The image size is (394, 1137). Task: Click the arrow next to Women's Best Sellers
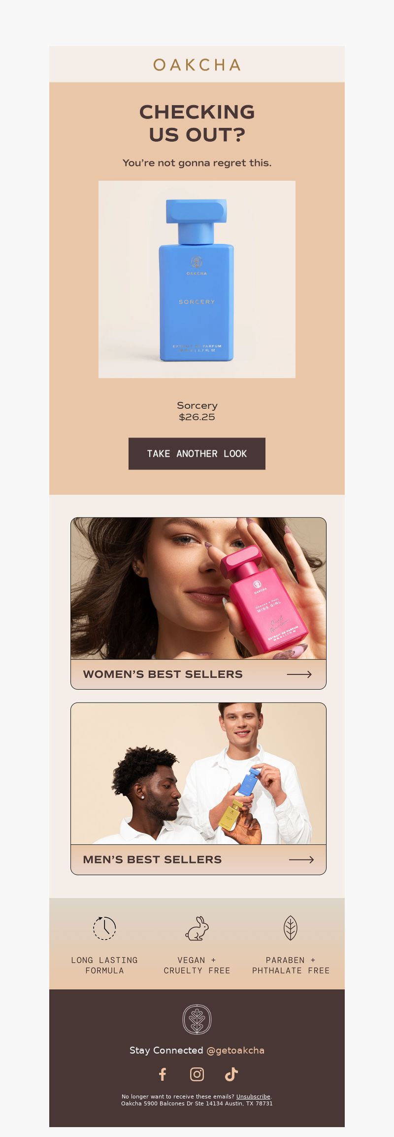[299, 674]
